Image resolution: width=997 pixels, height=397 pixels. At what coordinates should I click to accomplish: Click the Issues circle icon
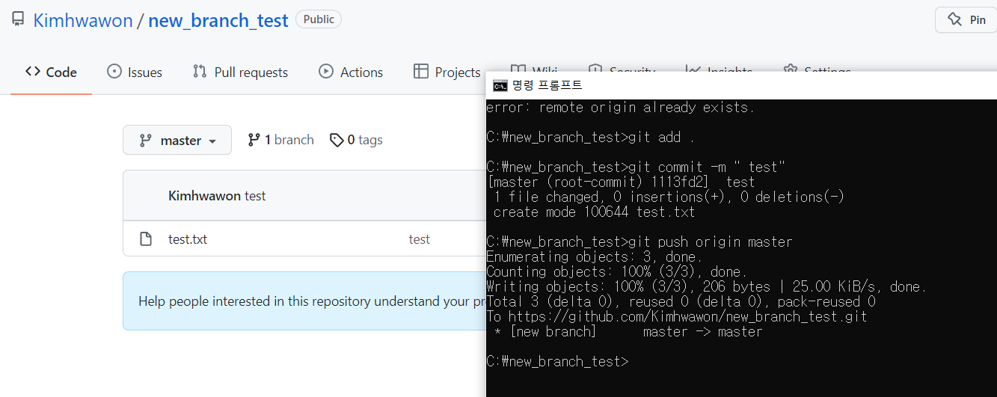(x=114, y=72)
